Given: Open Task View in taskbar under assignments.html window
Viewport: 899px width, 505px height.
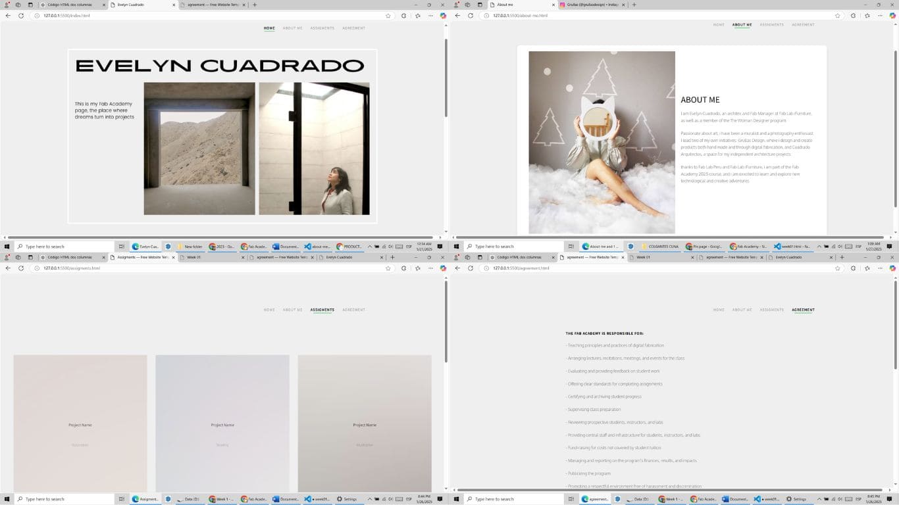Looking at the screenshot, I should 122,499.
